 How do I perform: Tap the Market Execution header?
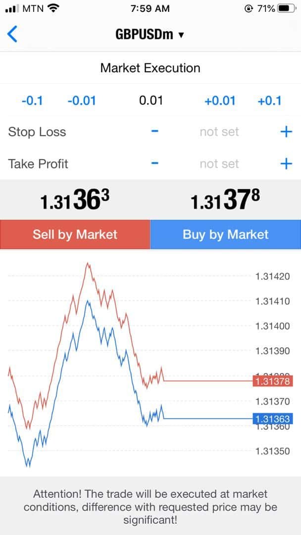(x=150, y=68)
